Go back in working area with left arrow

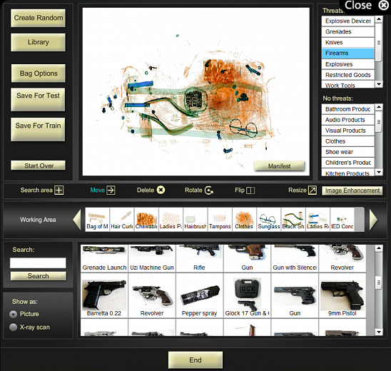pos(77,220)
